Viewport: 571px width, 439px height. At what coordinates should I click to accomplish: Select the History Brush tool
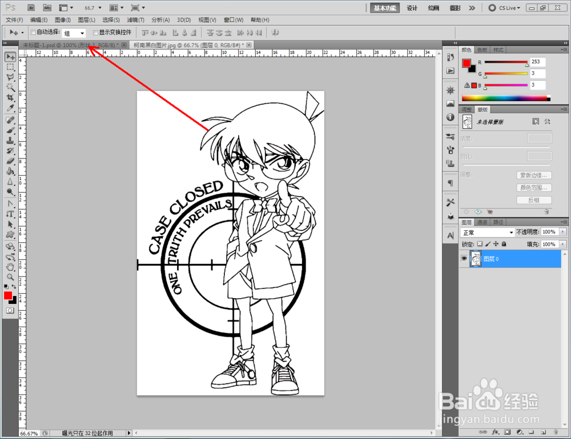tap(10, 151)
